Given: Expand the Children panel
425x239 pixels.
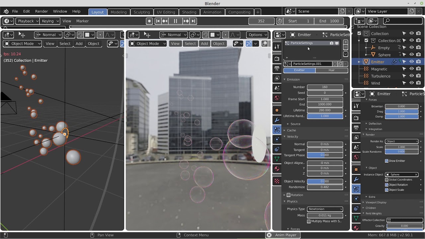Looking at the screenshot, I should click(371, 208).
